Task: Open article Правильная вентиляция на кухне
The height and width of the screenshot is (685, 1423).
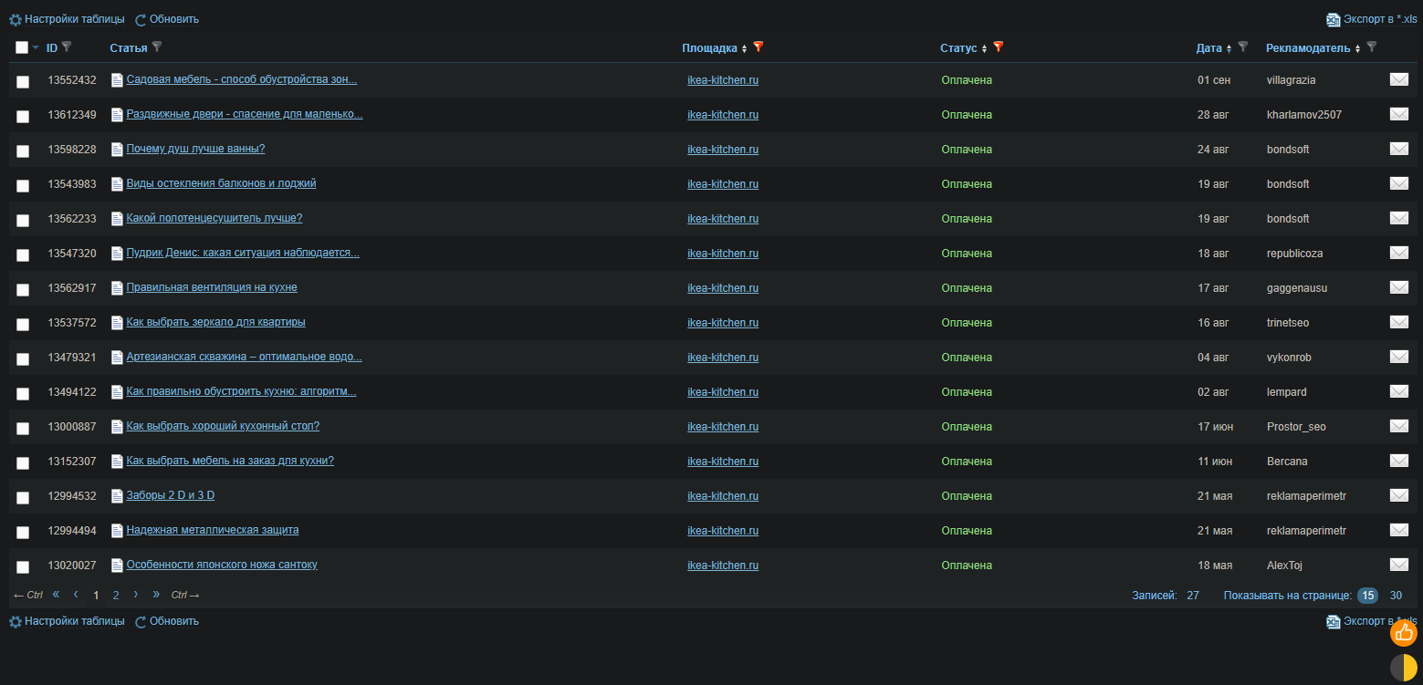Action: pyautogui.click(x=212, y=287)
